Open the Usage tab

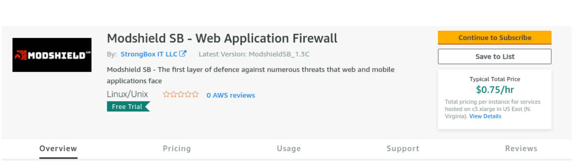pos(289,148)
